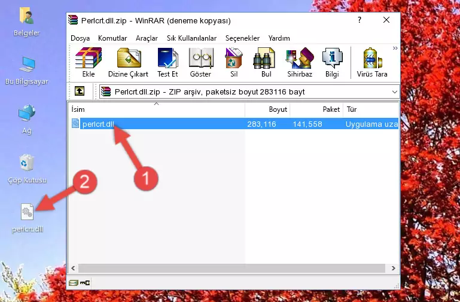Open the Komutlar menu
Screen dimensions: 460x302
112,38
